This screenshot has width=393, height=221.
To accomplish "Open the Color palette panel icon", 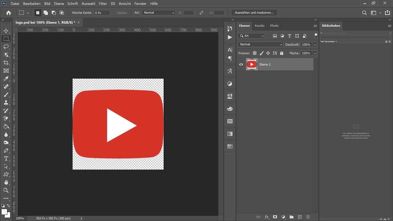I will 230,109.
